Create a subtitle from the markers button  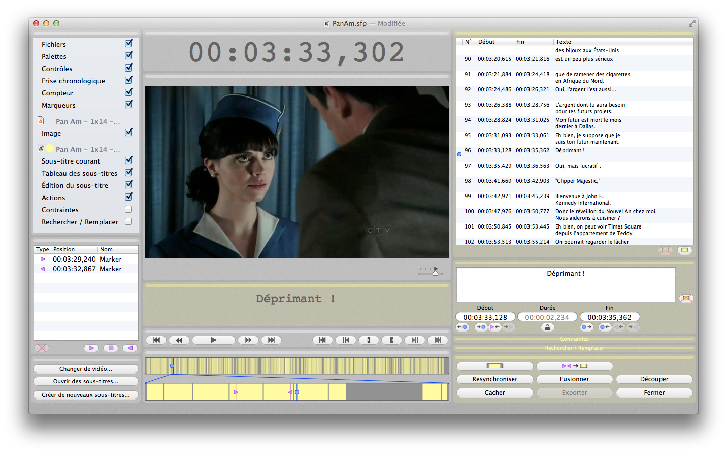[x=575, y=366]
